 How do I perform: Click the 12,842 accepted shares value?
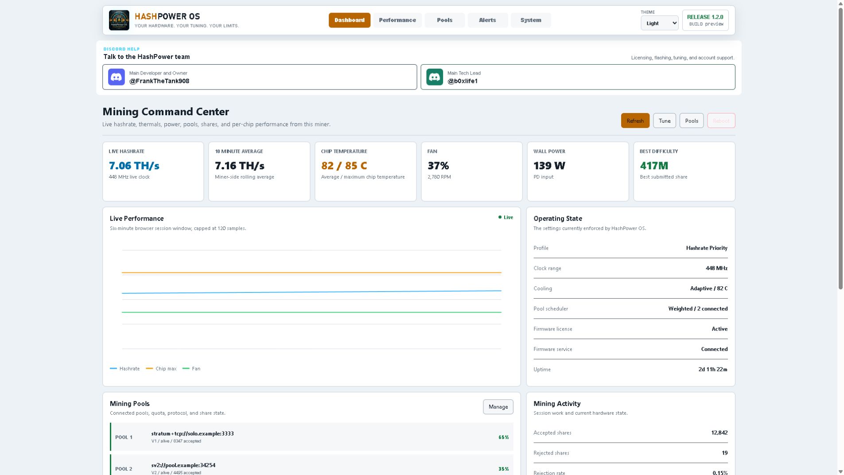coord(720,433)
